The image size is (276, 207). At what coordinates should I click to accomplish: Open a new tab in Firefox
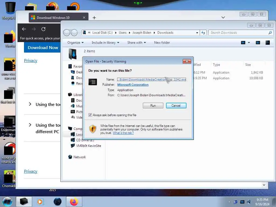pyautogui.click(x=94, y=18)
